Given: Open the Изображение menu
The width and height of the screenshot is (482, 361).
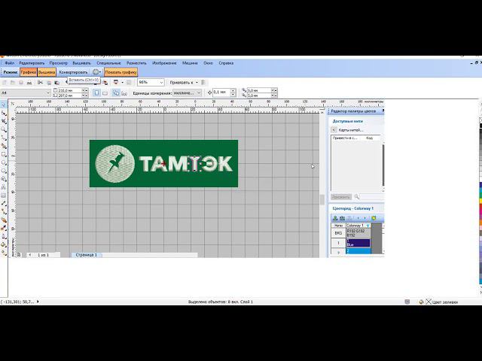Looking at the screenshot, I should (164, 63).
